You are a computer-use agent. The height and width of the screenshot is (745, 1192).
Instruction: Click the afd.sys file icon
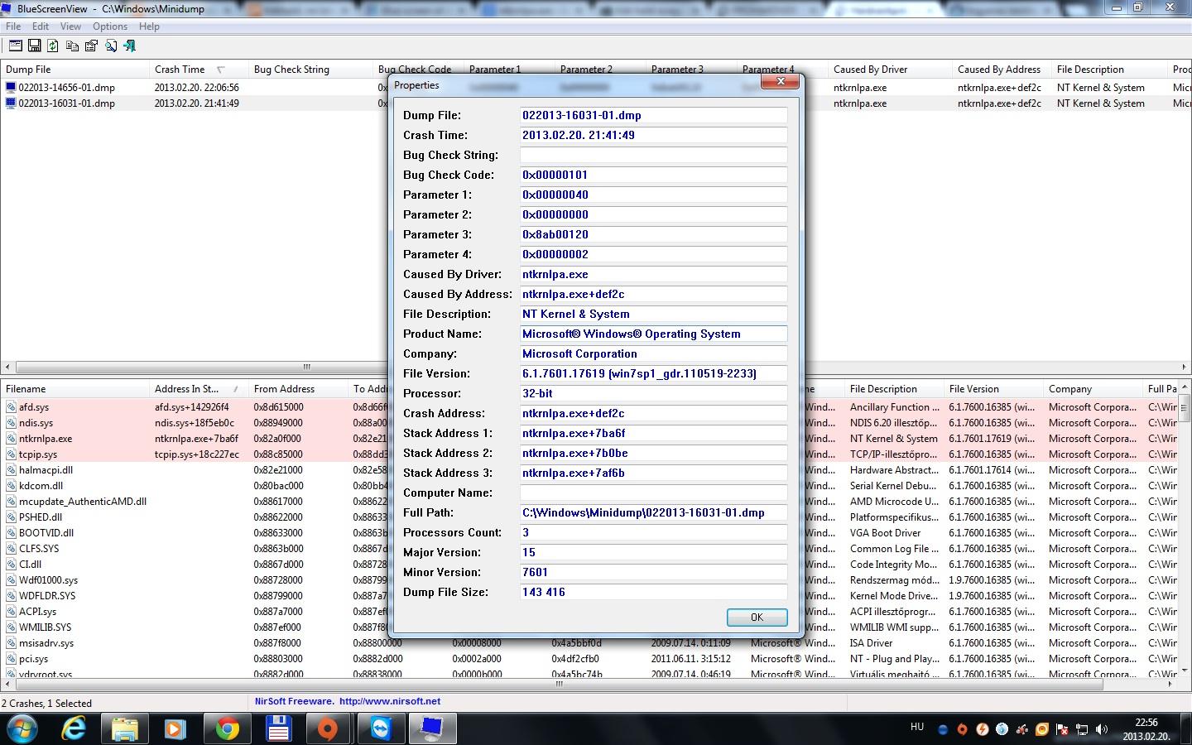point(11,407)
